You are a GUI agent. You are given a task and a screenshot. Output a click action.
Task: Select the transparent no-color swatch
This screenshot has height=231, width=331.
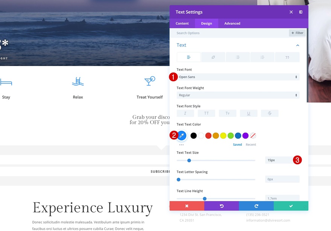[x=253, y=136]
